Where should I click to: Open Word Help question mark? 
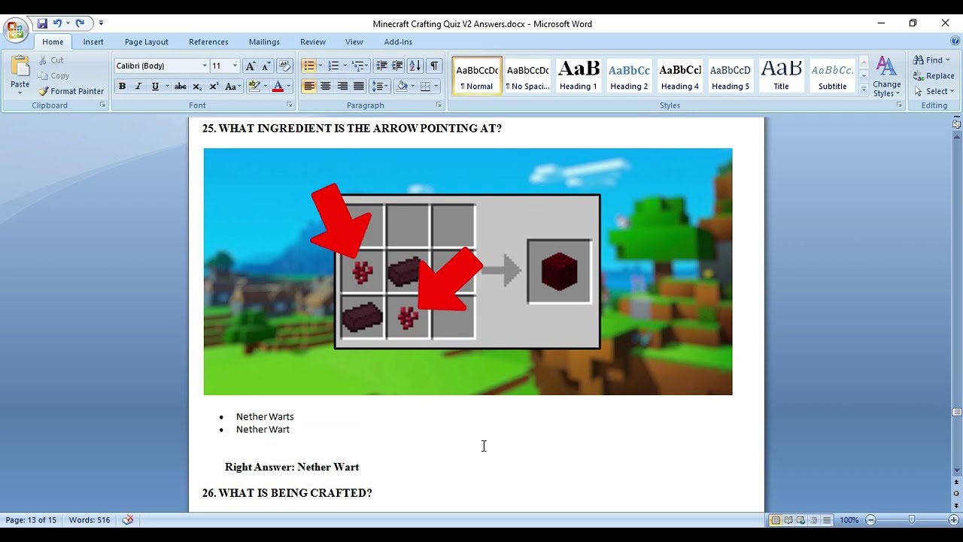pos(955,41)
